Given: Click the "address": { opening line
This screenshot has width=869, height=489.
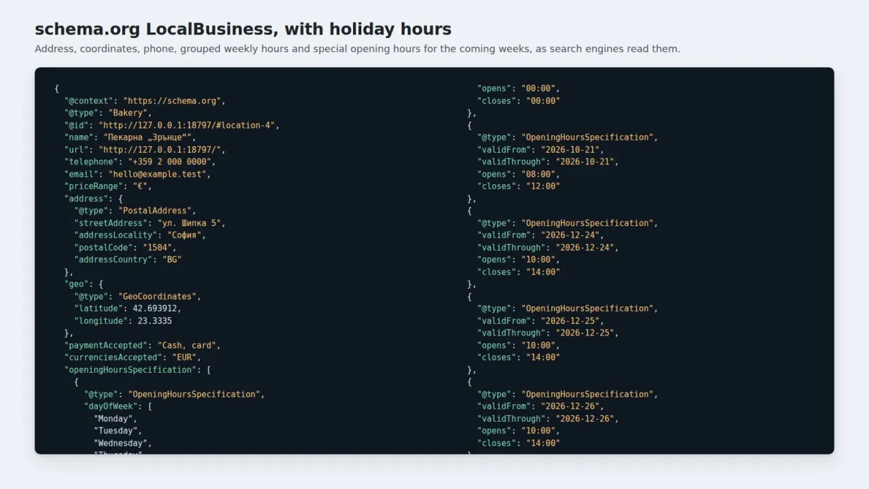Looking at the screenshot, I should point(94,198).
